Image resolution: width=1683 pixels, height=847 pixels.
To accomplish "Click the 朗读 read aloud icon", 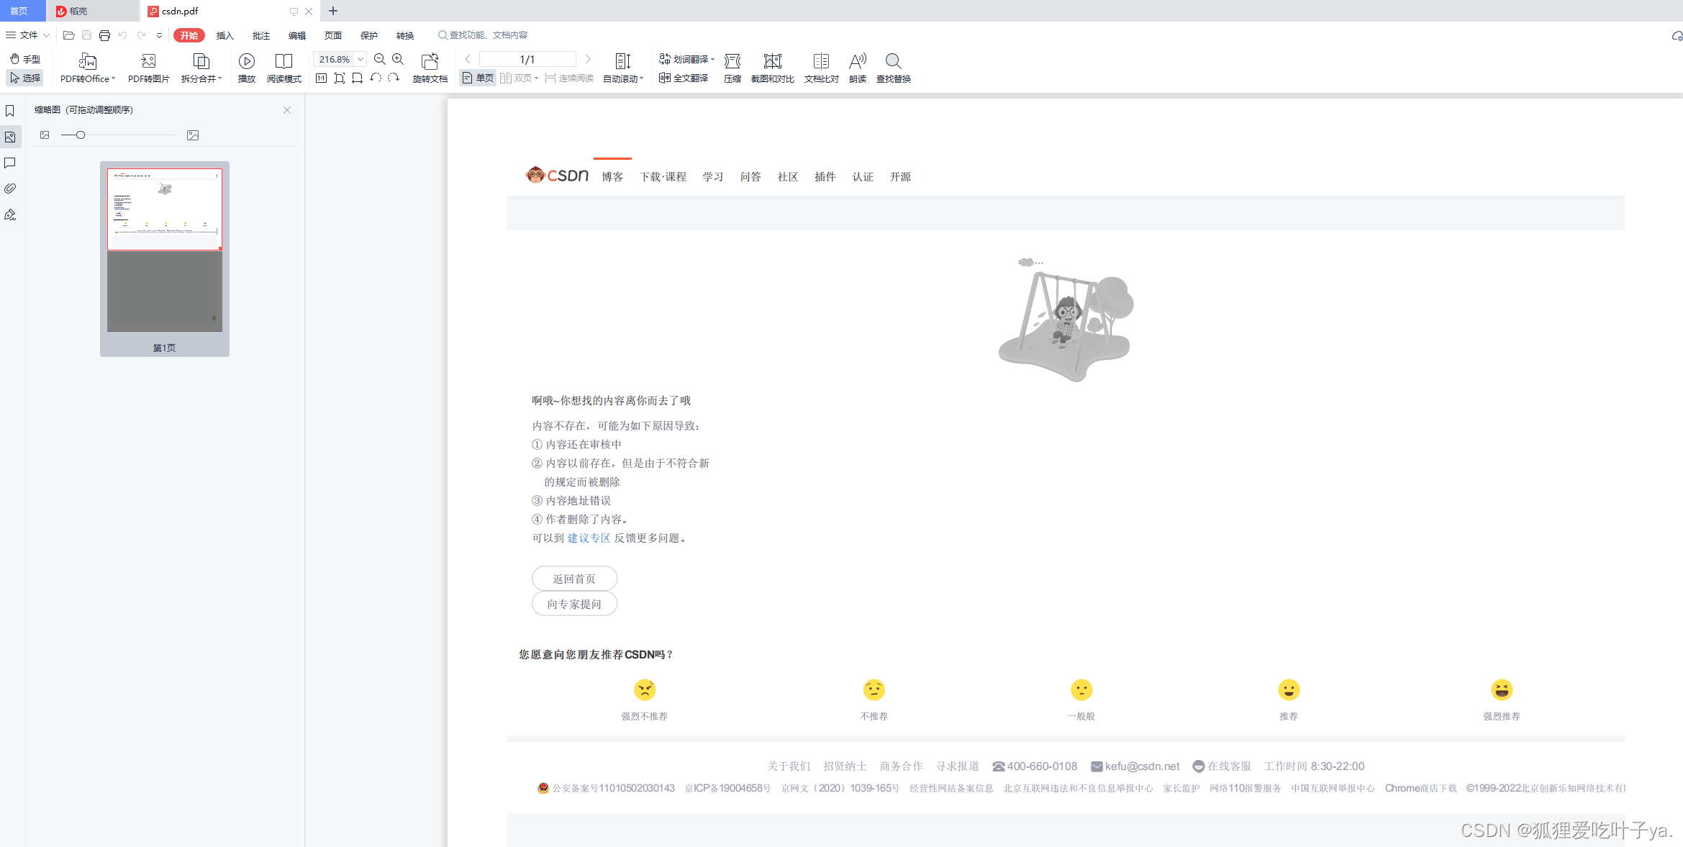I will point(857,62).
